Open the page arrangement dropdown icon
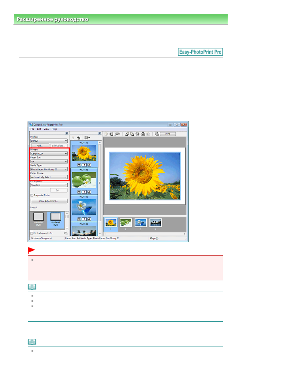 pyautogui.click(x=117, y=134)
